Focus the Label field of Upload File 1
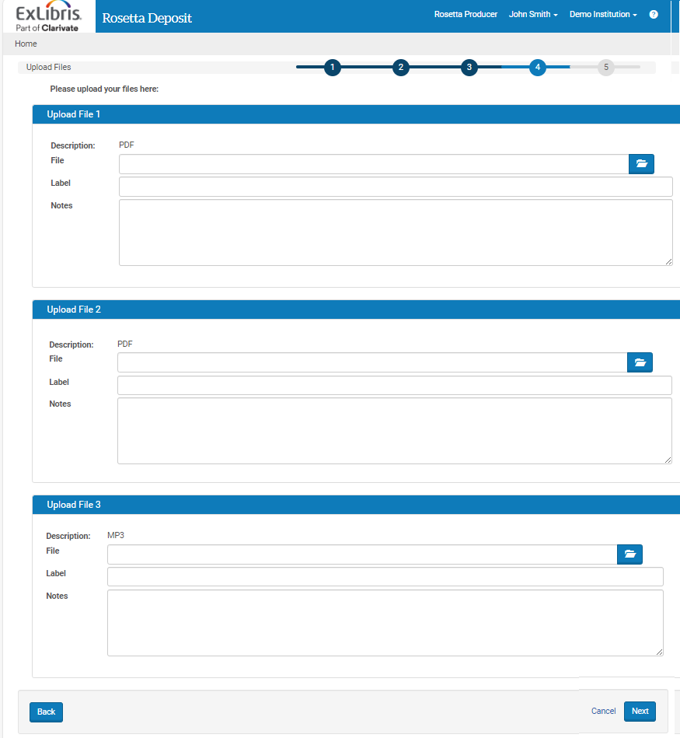The width and height of the screenshot is (680, 738). click(395, 187)
